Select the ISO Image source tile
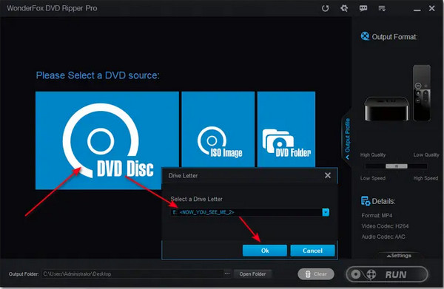The height and width of the screenshot is (289, 444). click(x=218, y=129)
